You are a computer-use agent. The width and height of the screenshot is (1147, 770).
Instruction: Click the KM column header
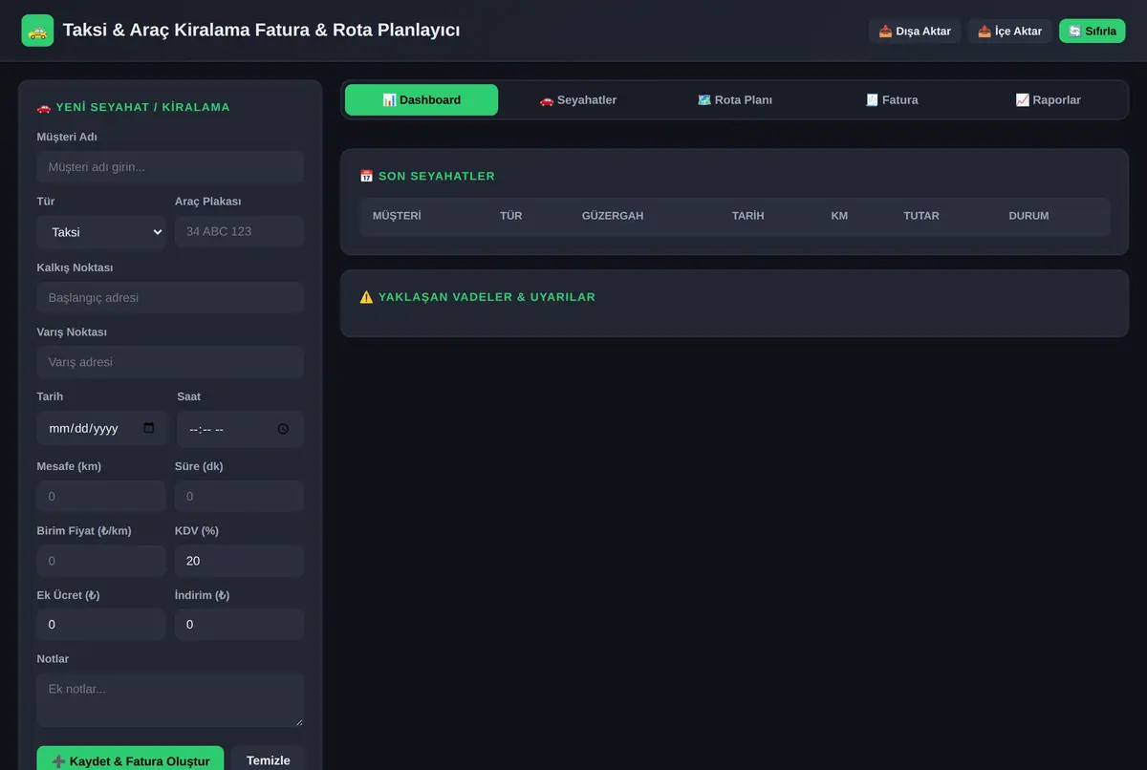[x=839, y=216]
